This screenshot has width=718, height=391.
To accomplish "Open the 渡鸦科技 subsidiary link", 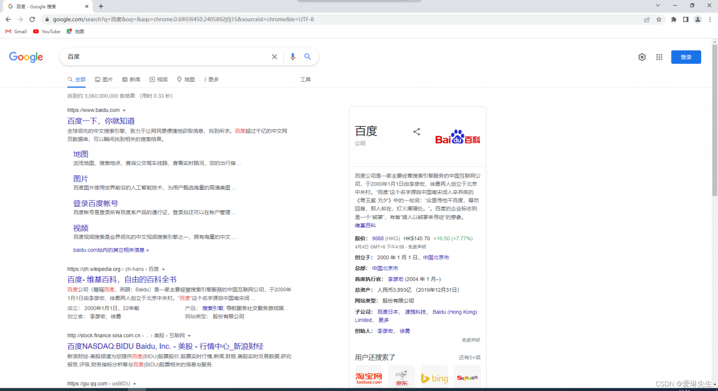I will [416, 312].
